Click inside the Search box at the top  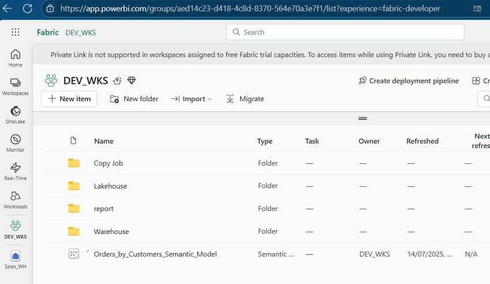click(x=345, y=32)
